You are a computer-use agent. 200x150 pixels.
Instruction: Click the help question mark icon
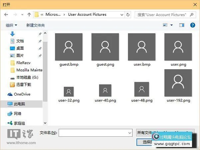coord(192,25)
